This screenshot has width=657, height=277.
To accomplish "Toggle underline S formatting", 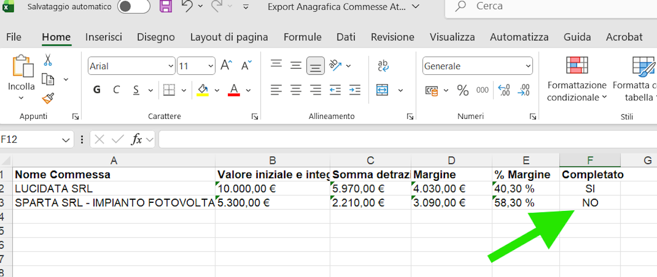I will point(136,90).
